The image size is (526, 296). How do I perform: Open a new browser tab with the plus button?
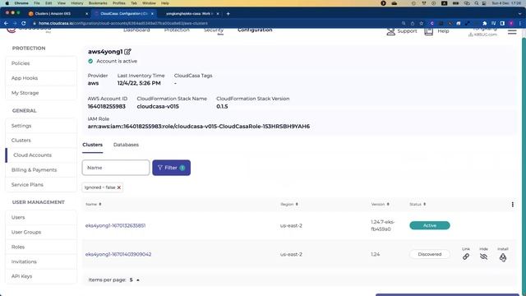coord(228,14)
